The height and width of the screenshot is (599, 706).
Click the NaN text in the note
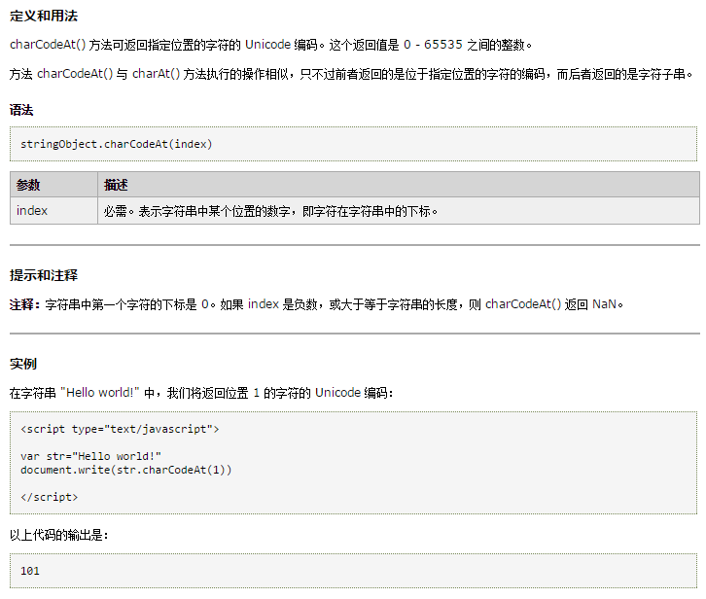[x=604, y=304]
